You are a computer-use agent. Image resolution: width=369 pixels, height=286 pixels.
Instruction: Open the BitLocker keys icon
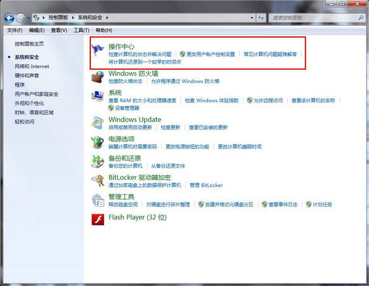click(x=97, y=180)
